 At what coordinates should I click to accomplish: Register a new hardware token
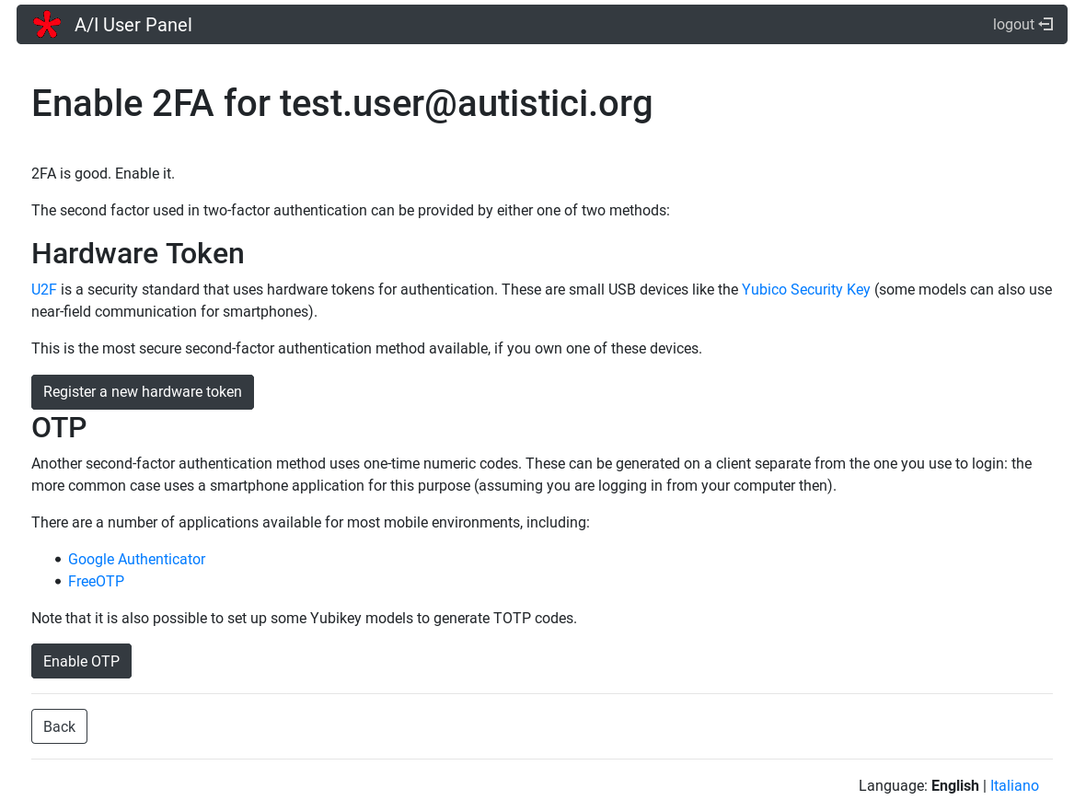[143, 392]
